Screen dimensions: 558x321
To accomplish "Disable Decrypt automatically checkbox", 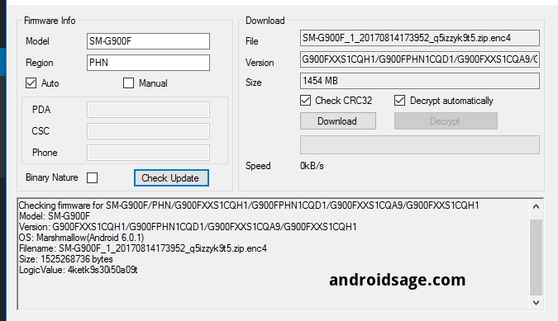I will pyautogui.click(x=399, y=101).
